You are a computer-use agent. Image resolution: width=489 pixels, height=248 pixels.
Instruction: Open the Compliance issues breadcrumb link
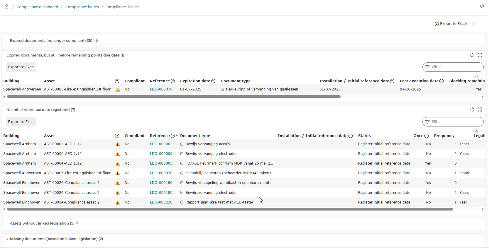(x=82, y=7)
